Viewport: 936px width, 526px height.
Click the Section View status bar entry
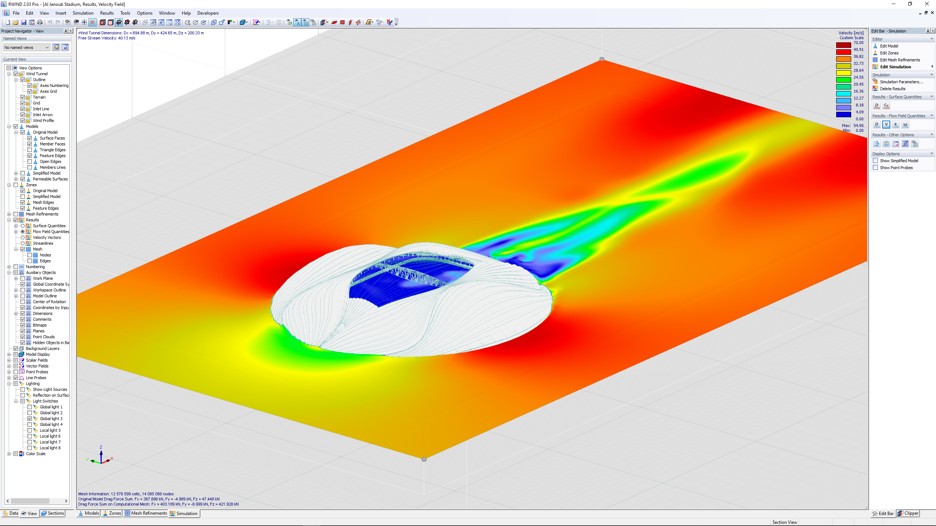(x=785, y=522)
